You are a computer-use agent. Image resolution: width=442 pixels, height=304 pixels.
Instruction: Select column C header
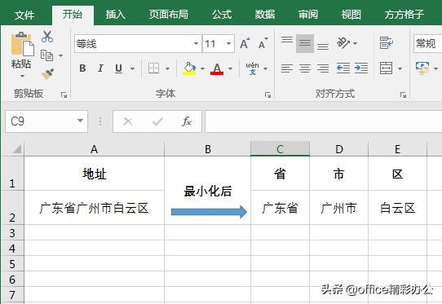280,149
